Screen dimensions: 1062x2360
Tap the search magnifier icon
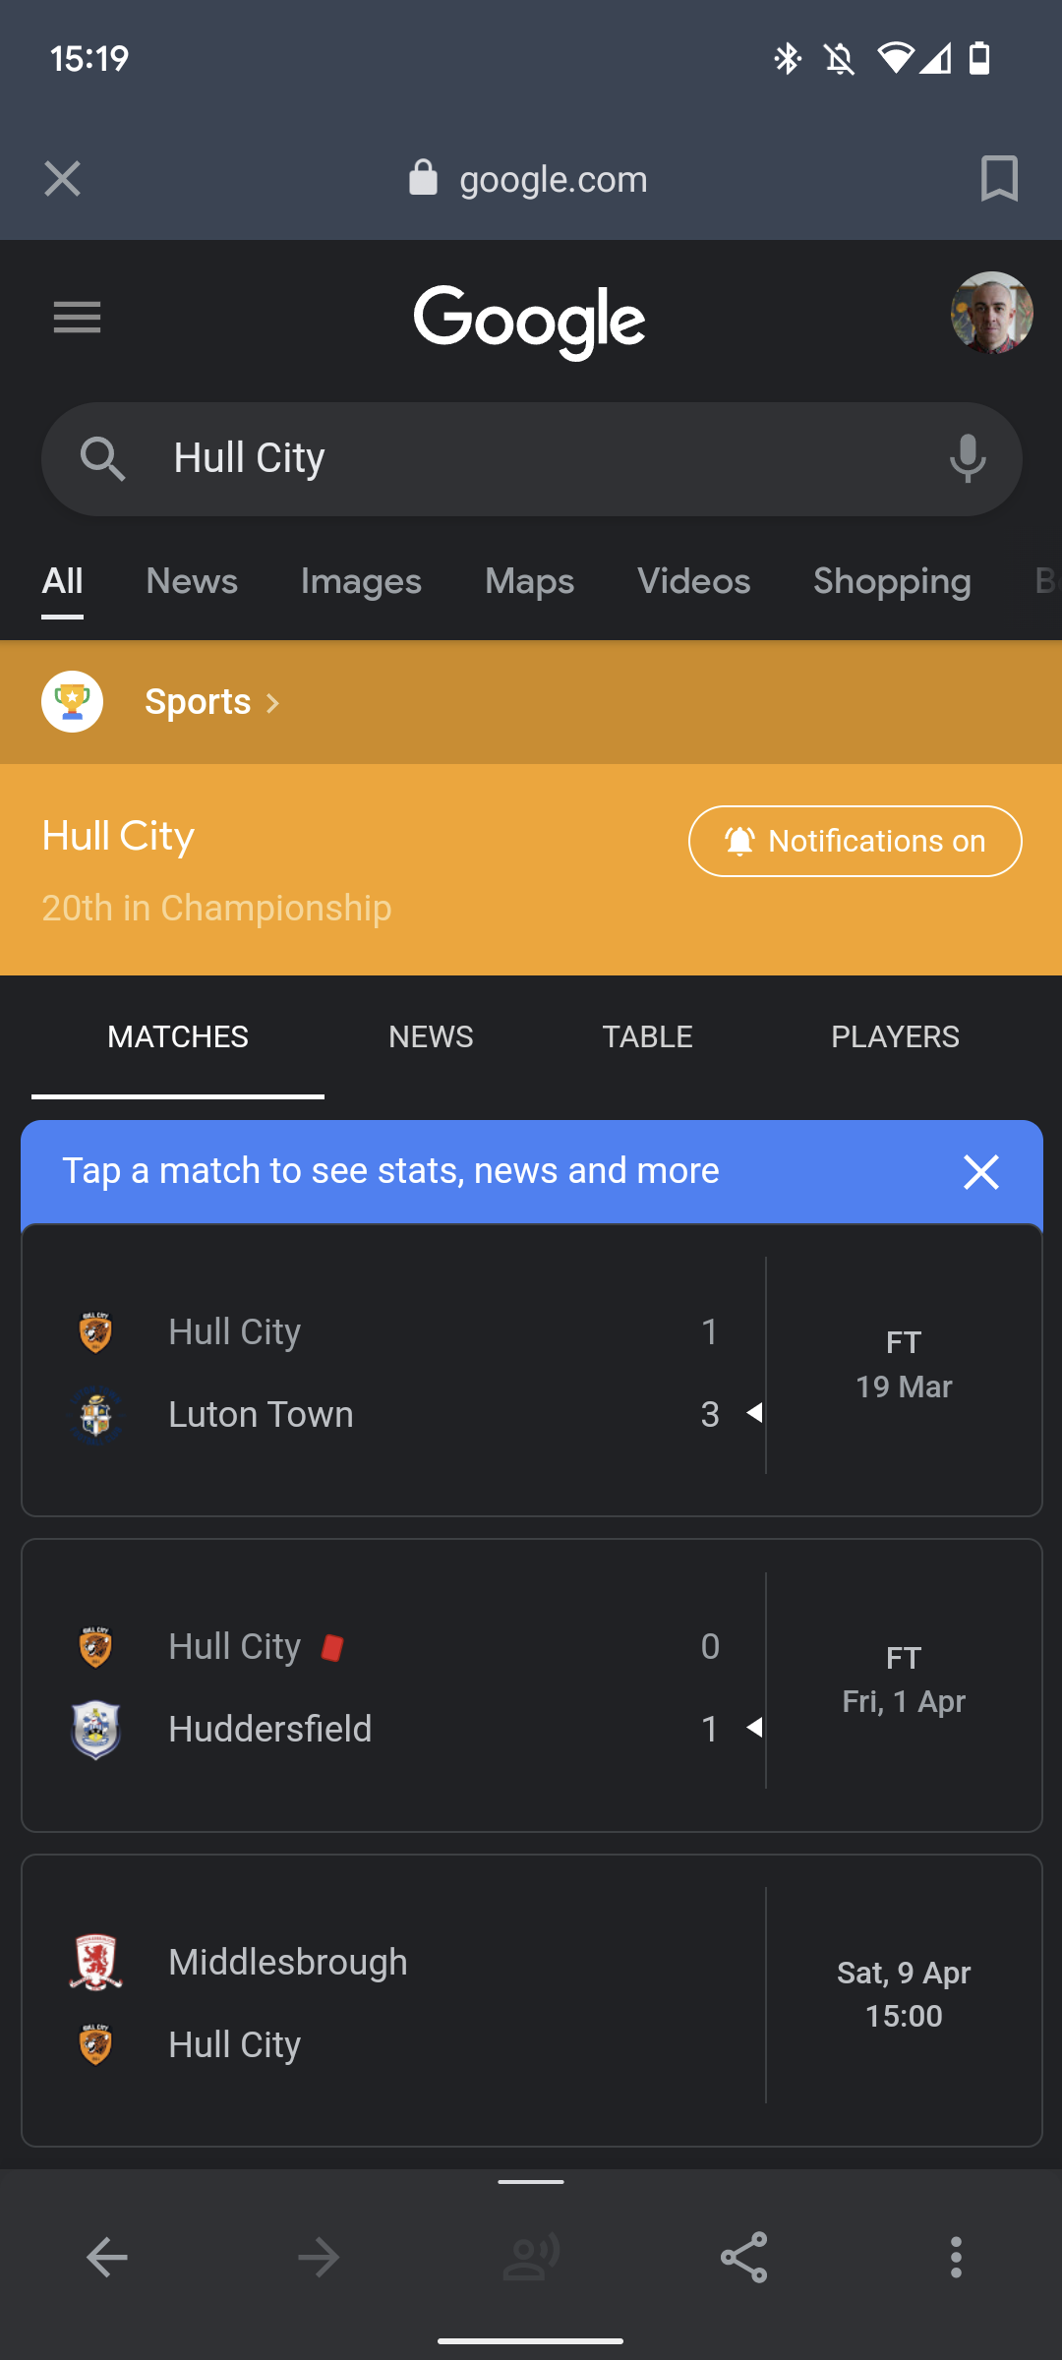pos(102,459)
